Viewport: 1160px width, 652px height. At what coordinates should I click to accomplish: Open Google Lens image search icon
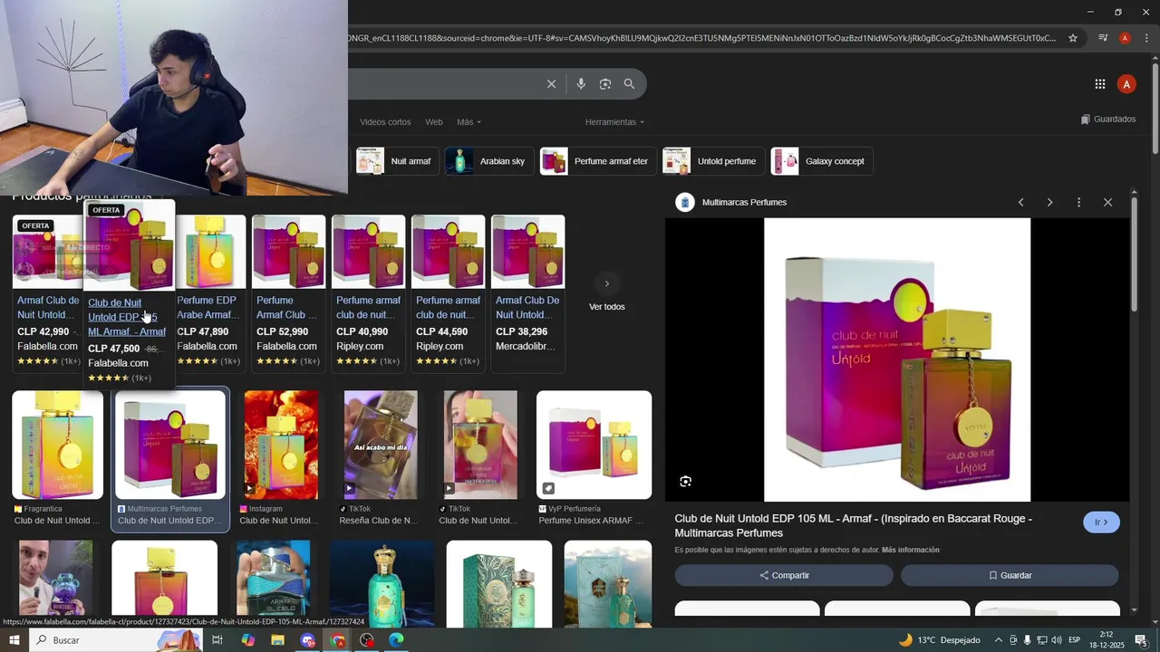[605, 84]
